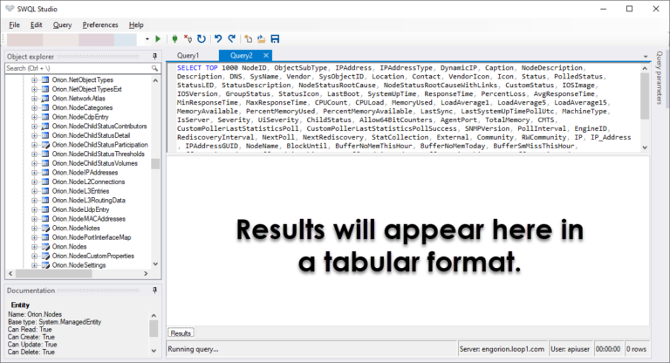Expand the Orion.NodeIPAddresses node
Screen dimensions: 670x363
34,173
